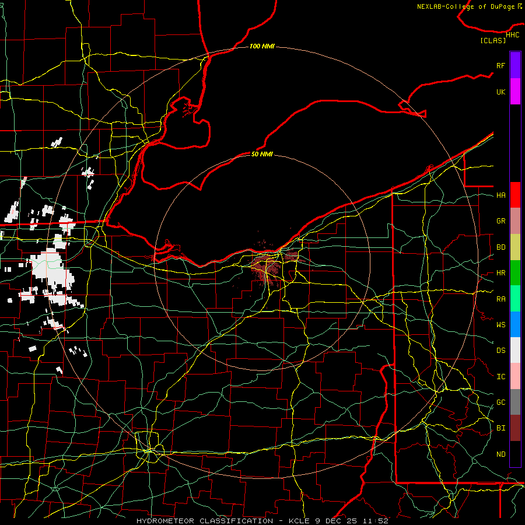The width and height of the screenshot is (525, 525).
Task: Click the GR legend color block
Action: click(x=515, y=220)
